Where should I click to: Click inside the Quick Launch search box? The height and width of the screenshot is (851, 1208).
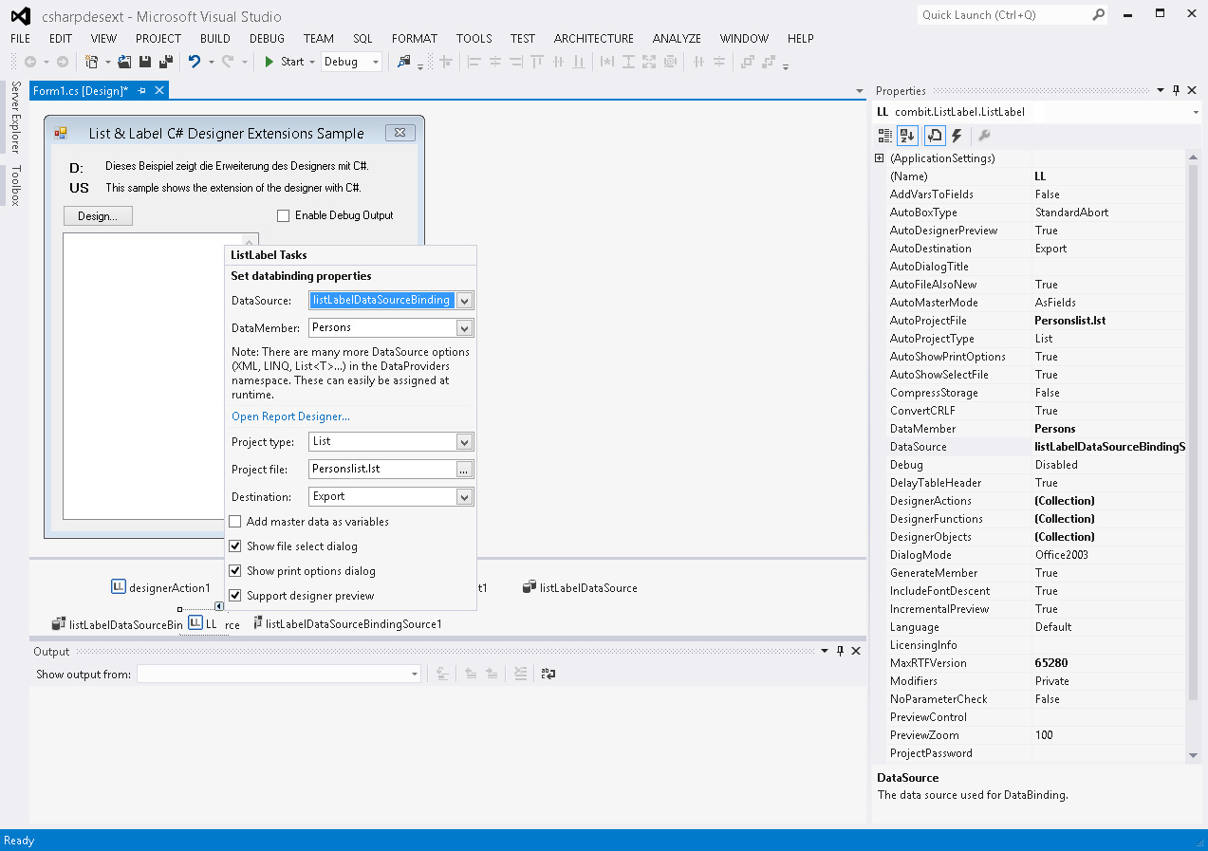pos(1001,14)
